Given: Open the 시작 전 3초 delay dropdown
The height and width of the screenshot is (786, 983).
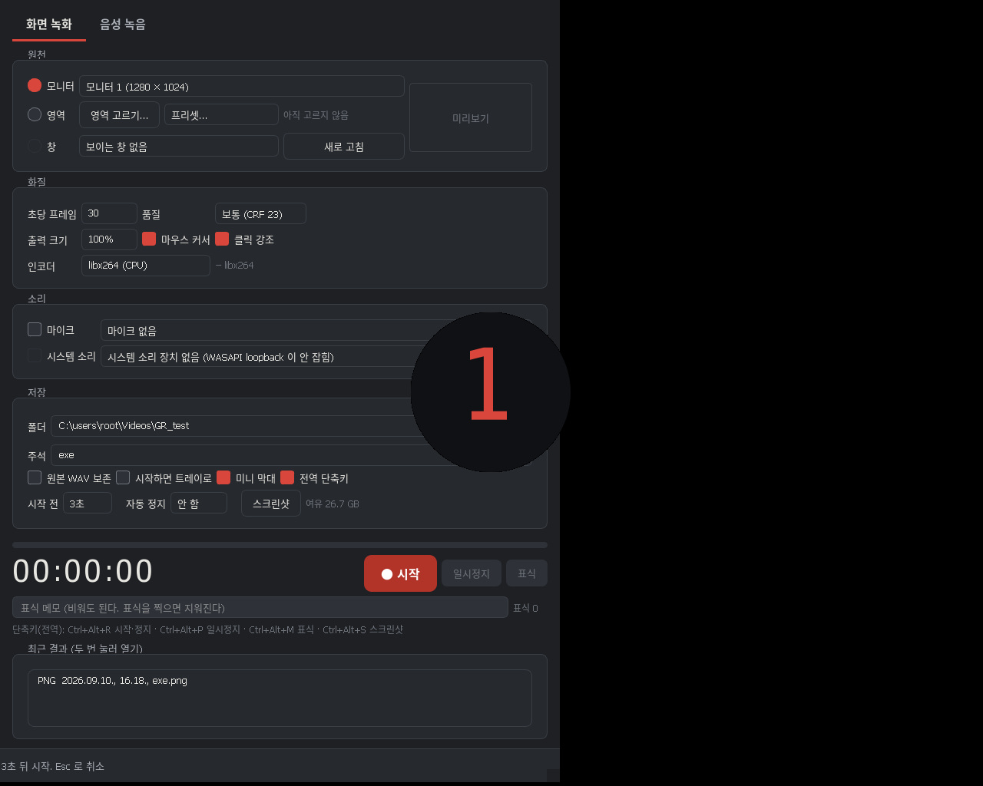Looking at the screenshot, I should 88,503.
